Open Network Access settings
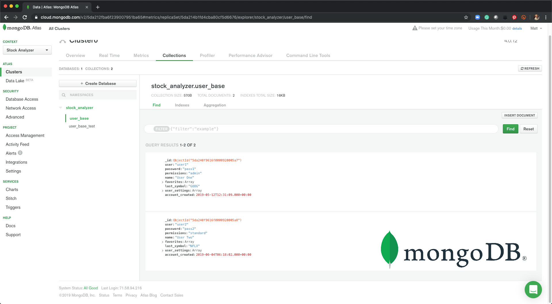 click(21, 108)
